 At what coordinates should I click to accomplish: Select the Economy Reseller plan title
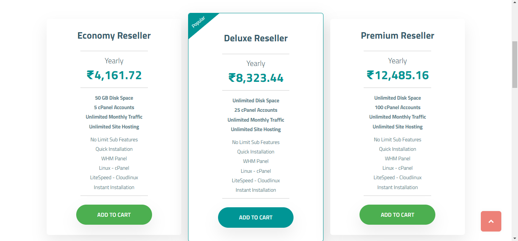tap(114, 35)
